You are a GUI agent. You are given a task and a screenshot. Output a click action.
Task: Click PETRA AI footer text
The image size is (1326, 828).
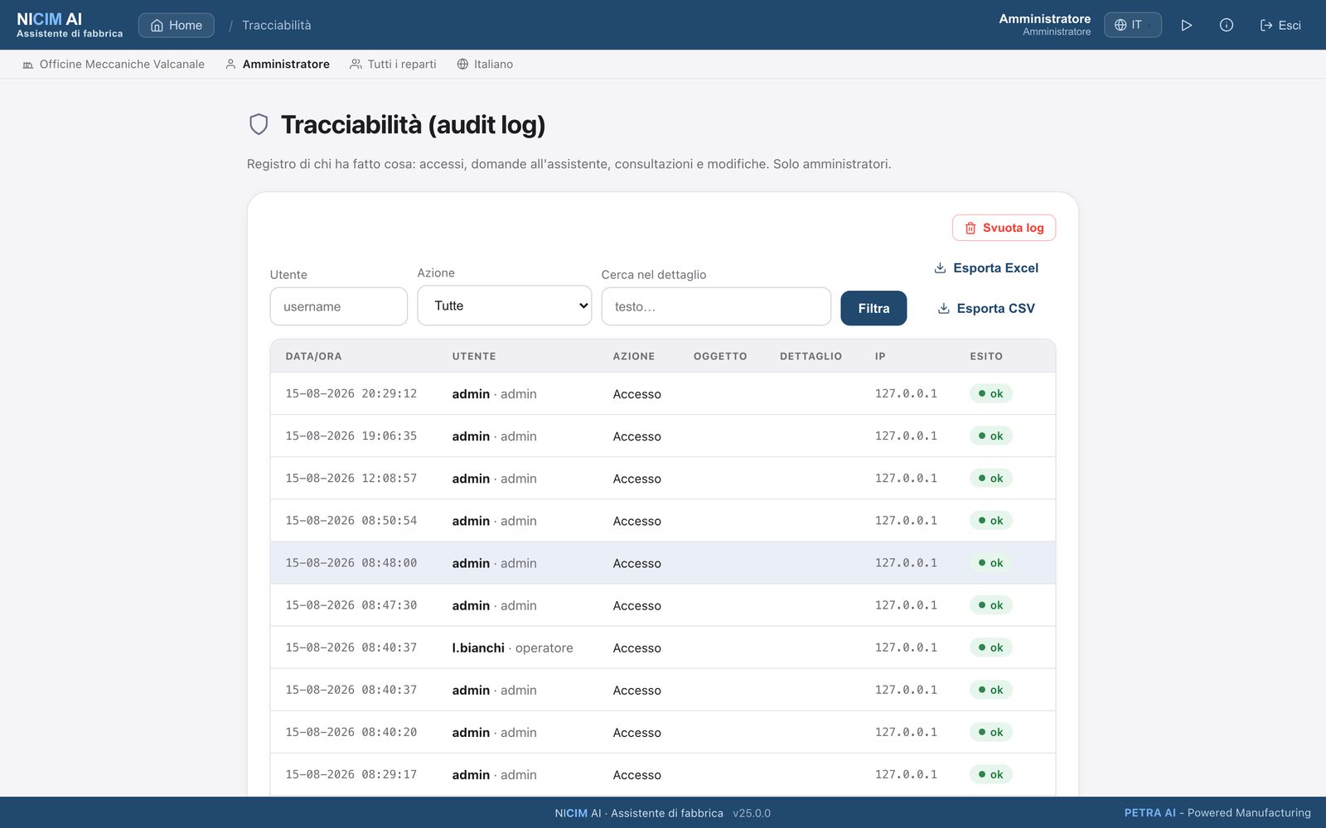click(x=1149, y=813)
